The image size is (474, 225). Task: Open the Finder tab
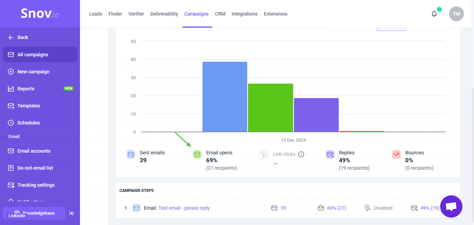point(115,14)
